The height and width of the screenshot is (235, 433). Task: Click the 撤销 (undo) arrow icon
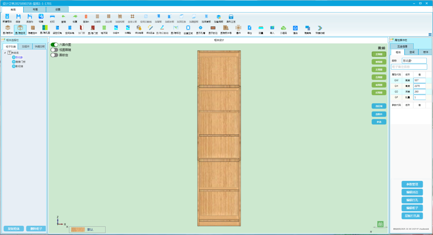point(63,17)
